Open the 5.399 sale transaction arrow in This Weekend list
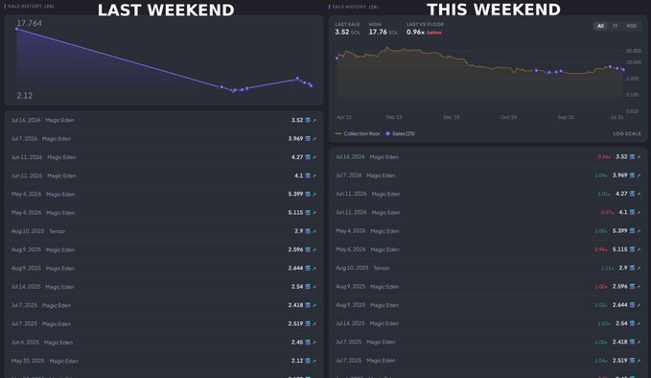651x378 pixels. point(639,231)
